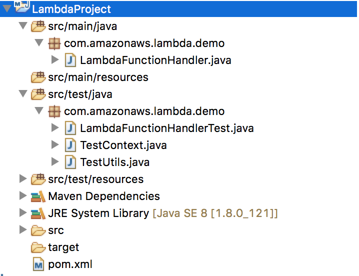
Task: Collapse the LambdaProject tree node
Action: tap(6, 8)
